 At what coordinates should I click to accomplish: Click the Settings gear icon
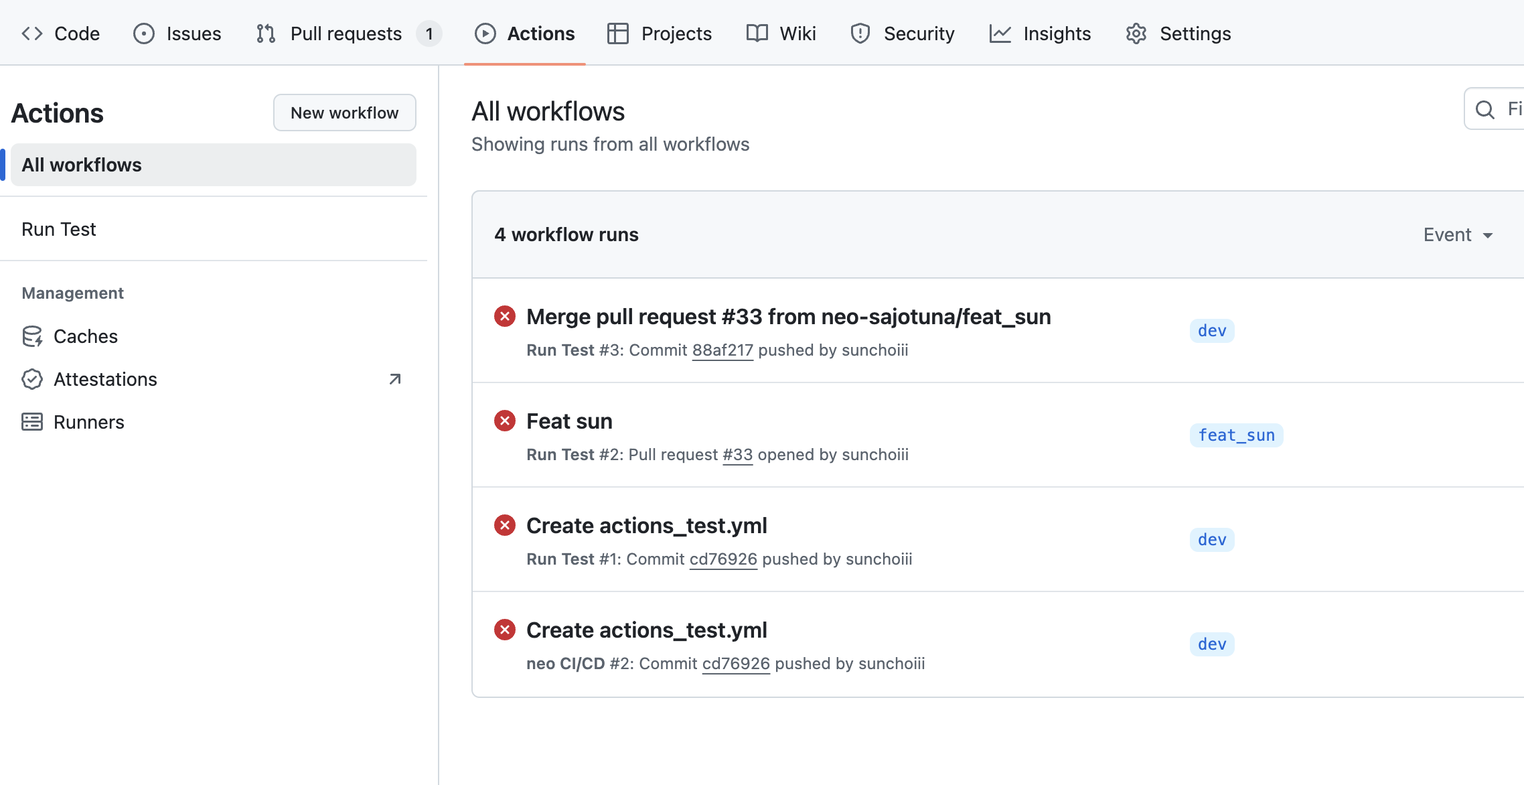click(x=1136, y=33)
